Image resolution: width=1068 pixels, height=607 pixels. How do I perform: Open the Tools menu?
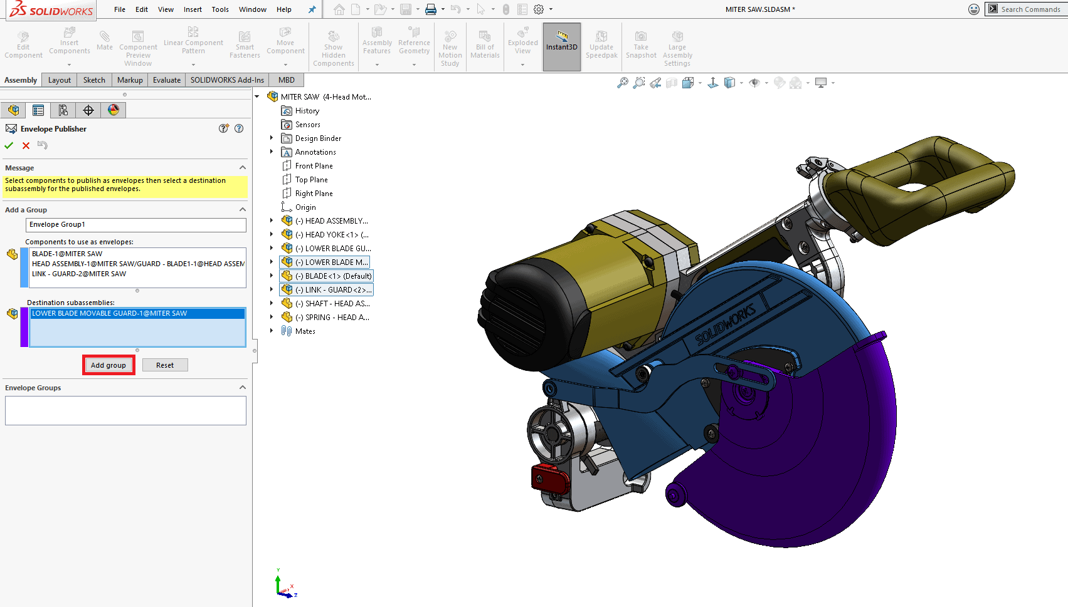220,9
